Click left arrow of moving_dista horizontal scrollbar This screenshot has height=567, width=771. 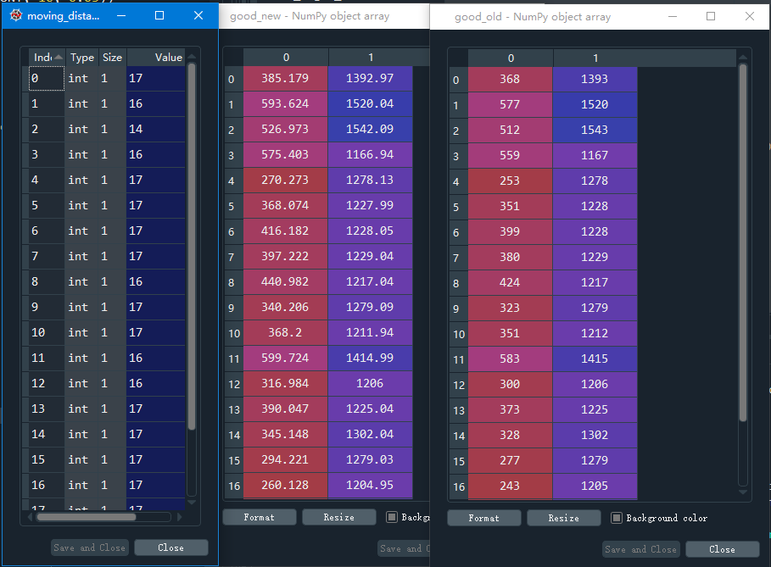coord(31,517)
